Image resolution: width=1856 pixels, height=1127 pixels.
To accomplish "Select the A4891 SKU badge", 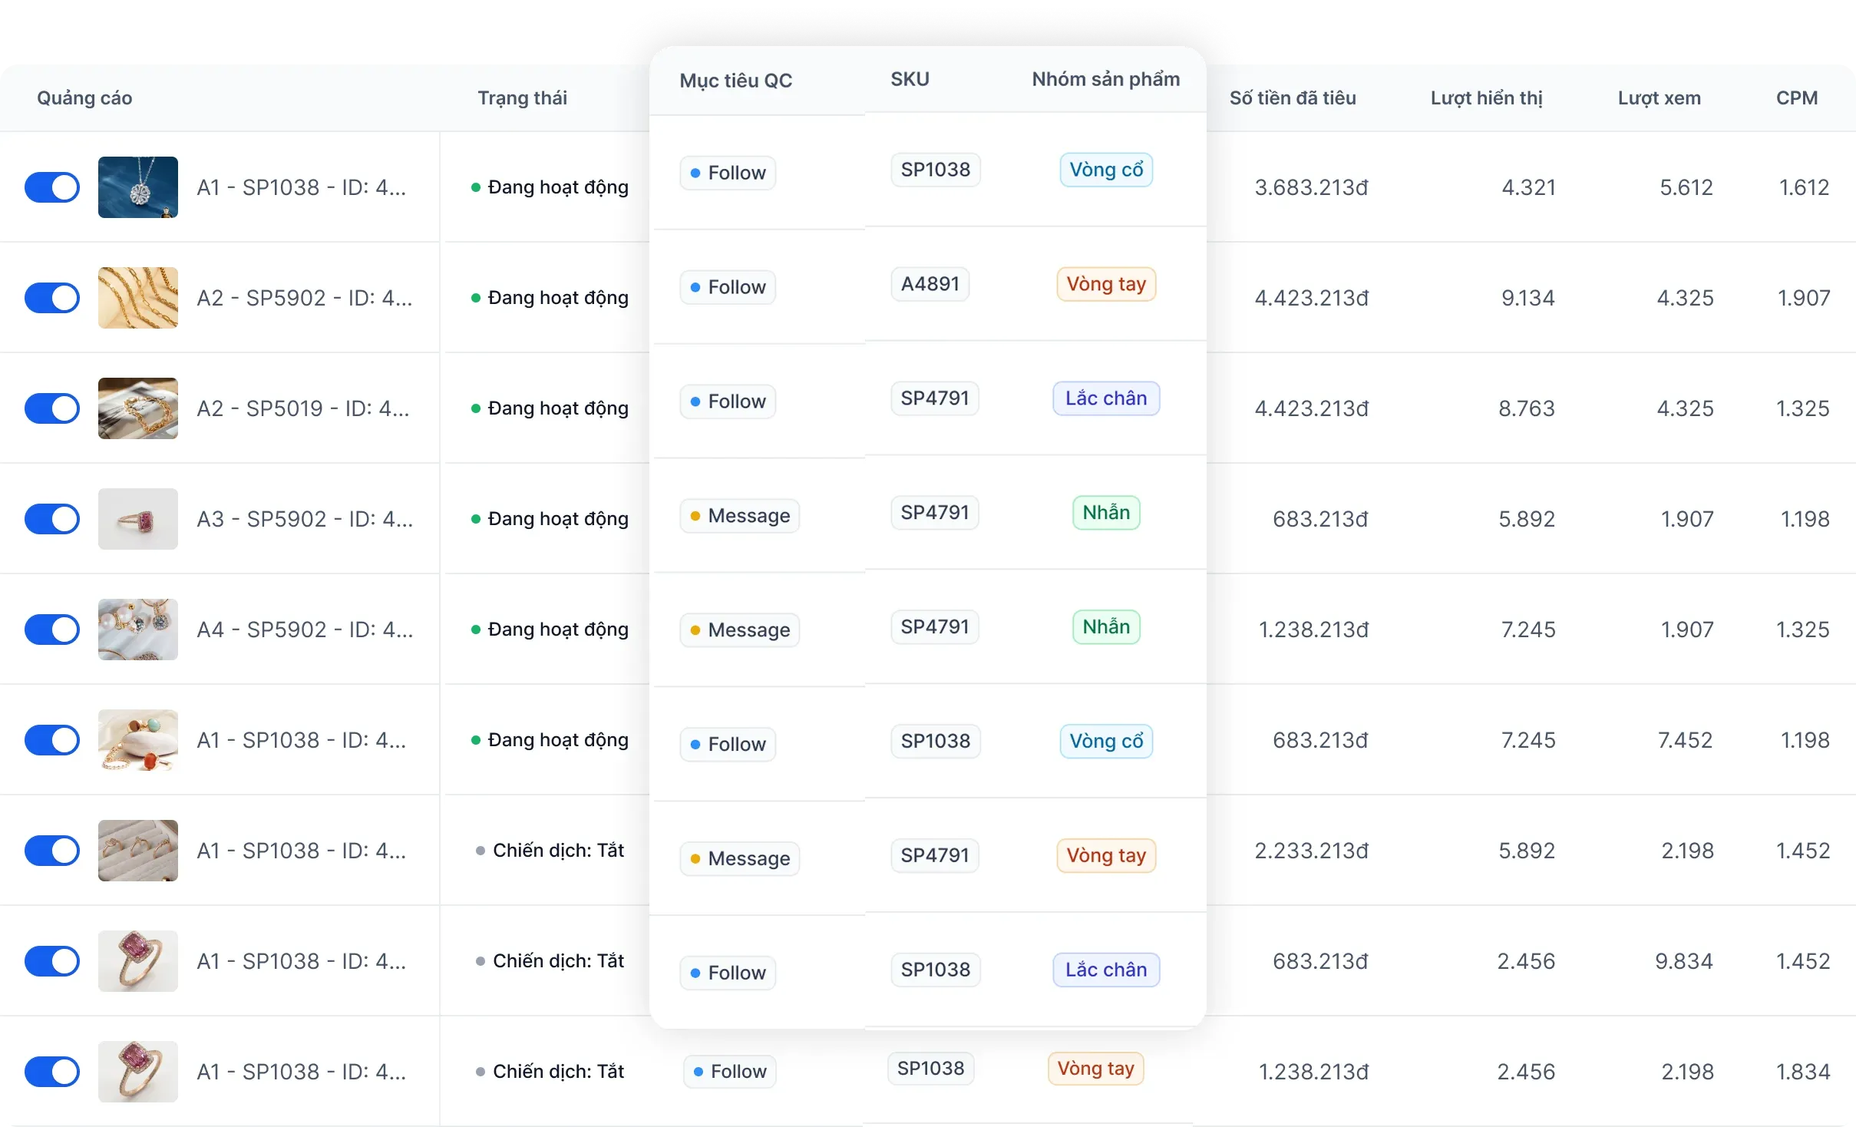I will pos(930,284).
